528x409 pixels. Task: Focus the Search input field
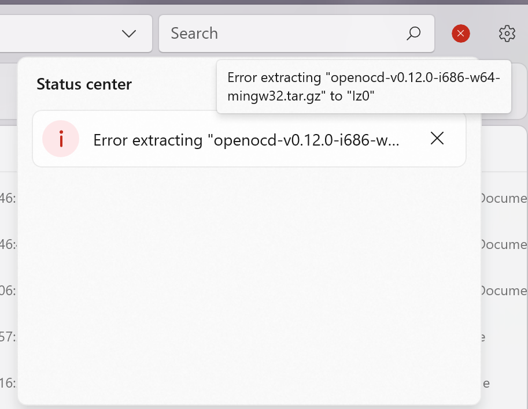(283, 34)
